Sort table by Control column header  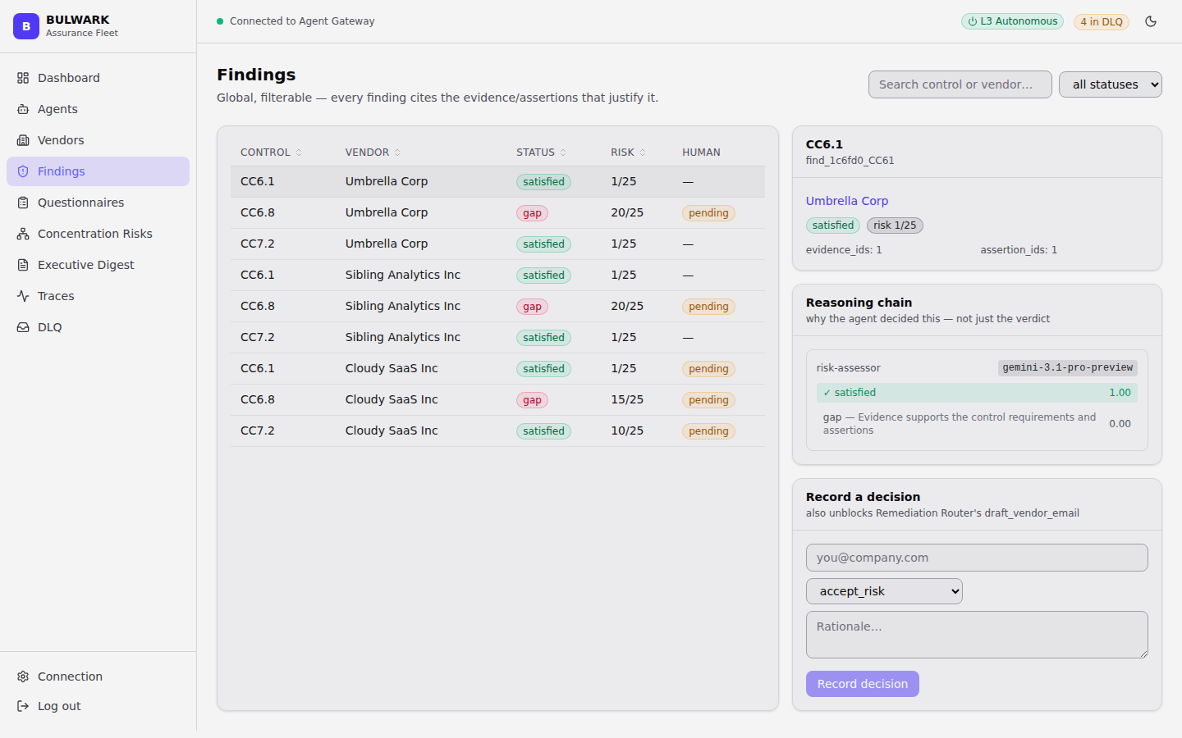(271, 153)
